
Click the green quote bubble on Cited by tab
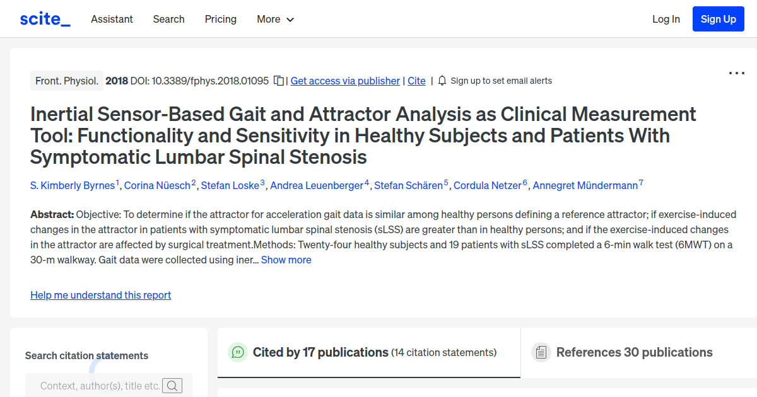[x=238, y=352]
